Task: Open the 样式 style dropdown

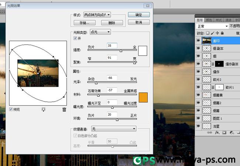Action: [97, 15]
